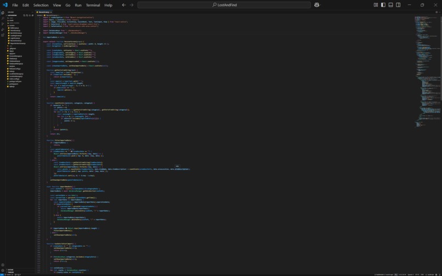442x276 pixels.
Task: Click the git branch name in status bar
Action: pos(8,274)
